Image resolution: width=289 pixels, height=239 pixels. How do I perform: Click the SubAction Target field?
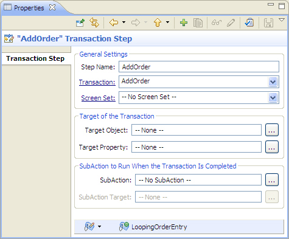[x=198, y=197]
